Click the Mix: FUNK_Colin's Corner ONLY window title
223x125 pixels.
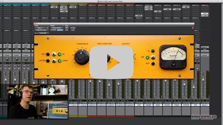coord(111,1)
